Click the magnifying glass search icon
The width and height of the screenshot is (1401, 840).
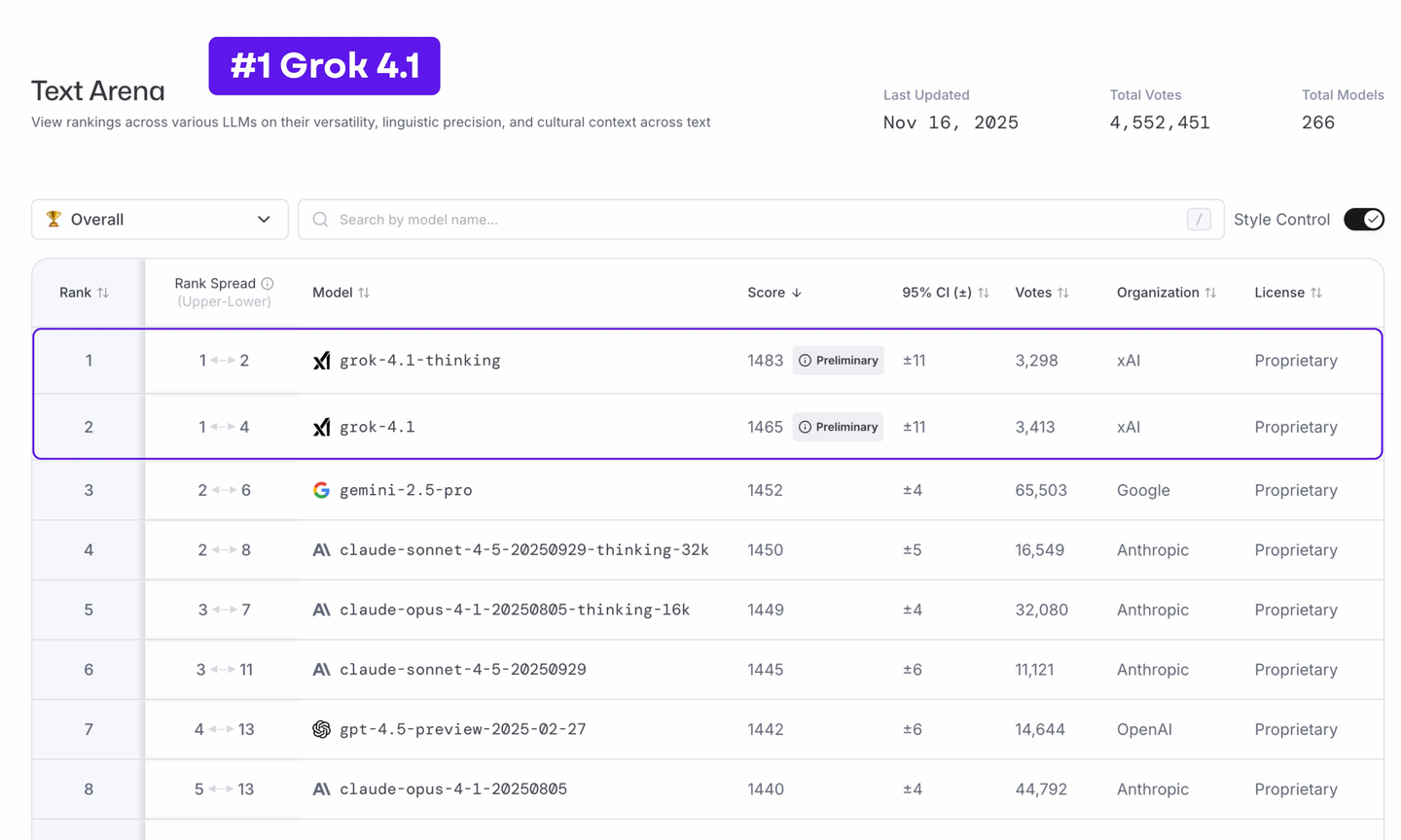click(320, 219)
